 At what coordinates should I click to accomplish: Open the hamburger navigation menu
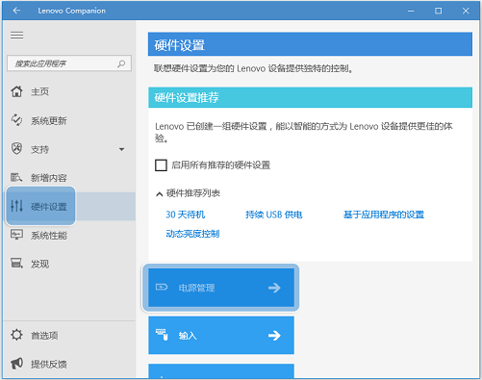[x=16, y=35]
